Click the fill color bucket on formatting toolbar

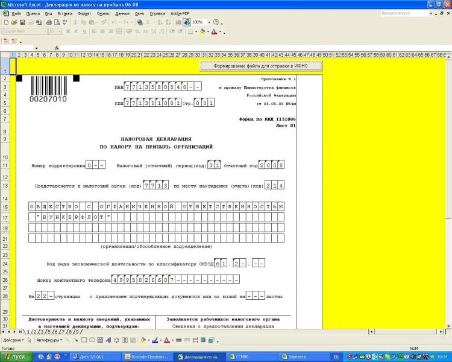pos(203,31)
